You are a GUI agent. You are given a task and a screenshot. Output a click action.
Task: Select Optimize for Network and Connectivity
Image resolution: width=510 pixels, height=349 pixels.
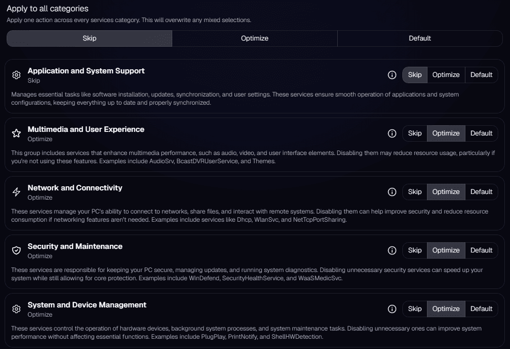446,192
